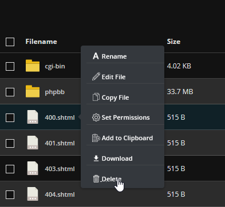The width and height of the screenshot is (225, 207).
Task: Check the 400.shtml row checkbox
Action: coord(10,117)
